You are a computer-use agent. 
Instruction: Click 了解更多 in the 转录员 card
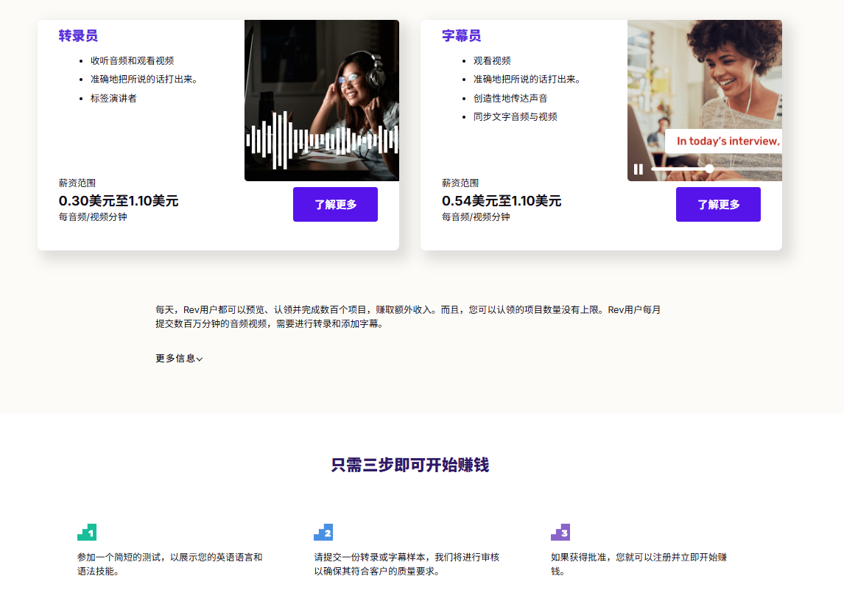coord(335,204)
